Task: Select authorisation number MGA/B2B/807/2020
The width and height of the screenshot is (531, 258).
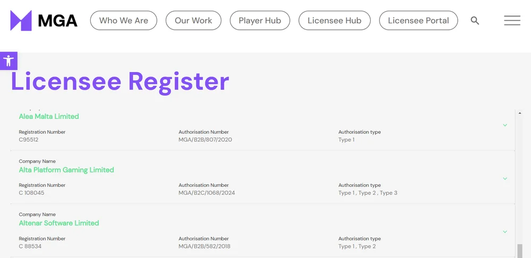Action: pos(205,140)
